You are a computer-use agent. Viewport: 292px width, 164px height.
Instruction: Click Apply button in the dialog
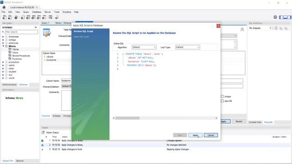click(195, 135)
